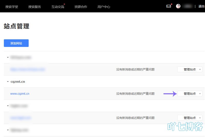Click the 添加网站 button
205x137 pixels.
coord(16,43)
